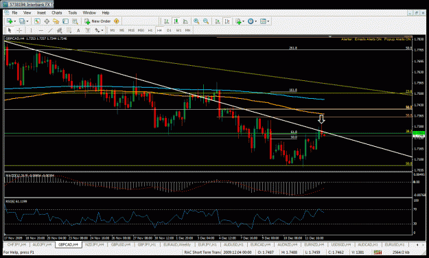Open the Charts menu
429x258 pixels.
pyautogui.click(x=57, y=12)
